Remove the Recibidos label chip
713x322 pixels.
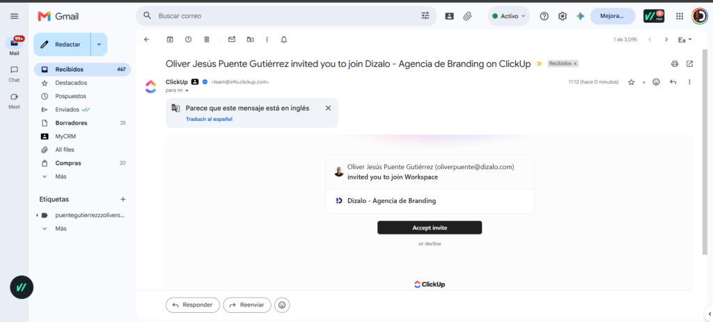575,64
